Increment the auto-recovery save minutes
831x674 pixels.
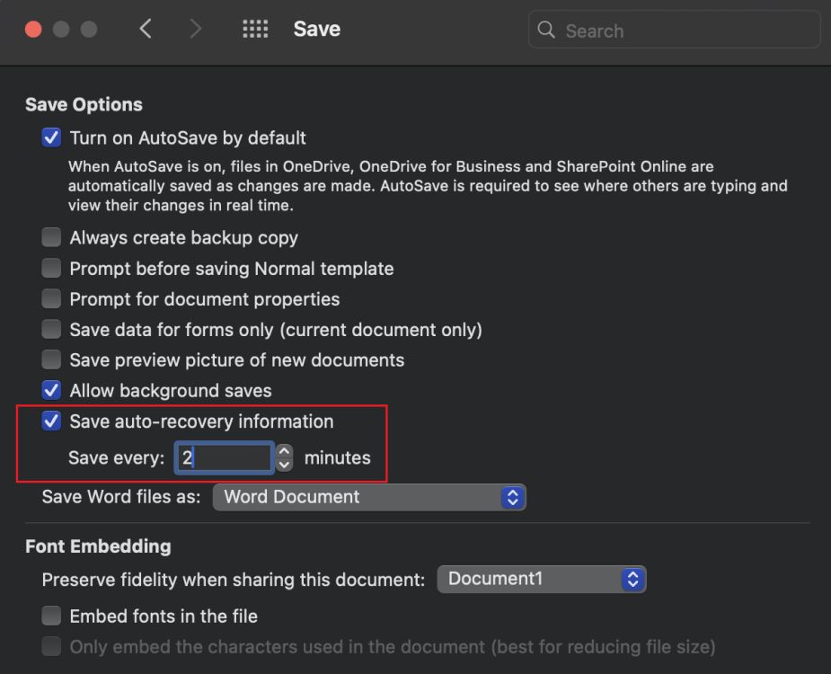click(284, 452)
